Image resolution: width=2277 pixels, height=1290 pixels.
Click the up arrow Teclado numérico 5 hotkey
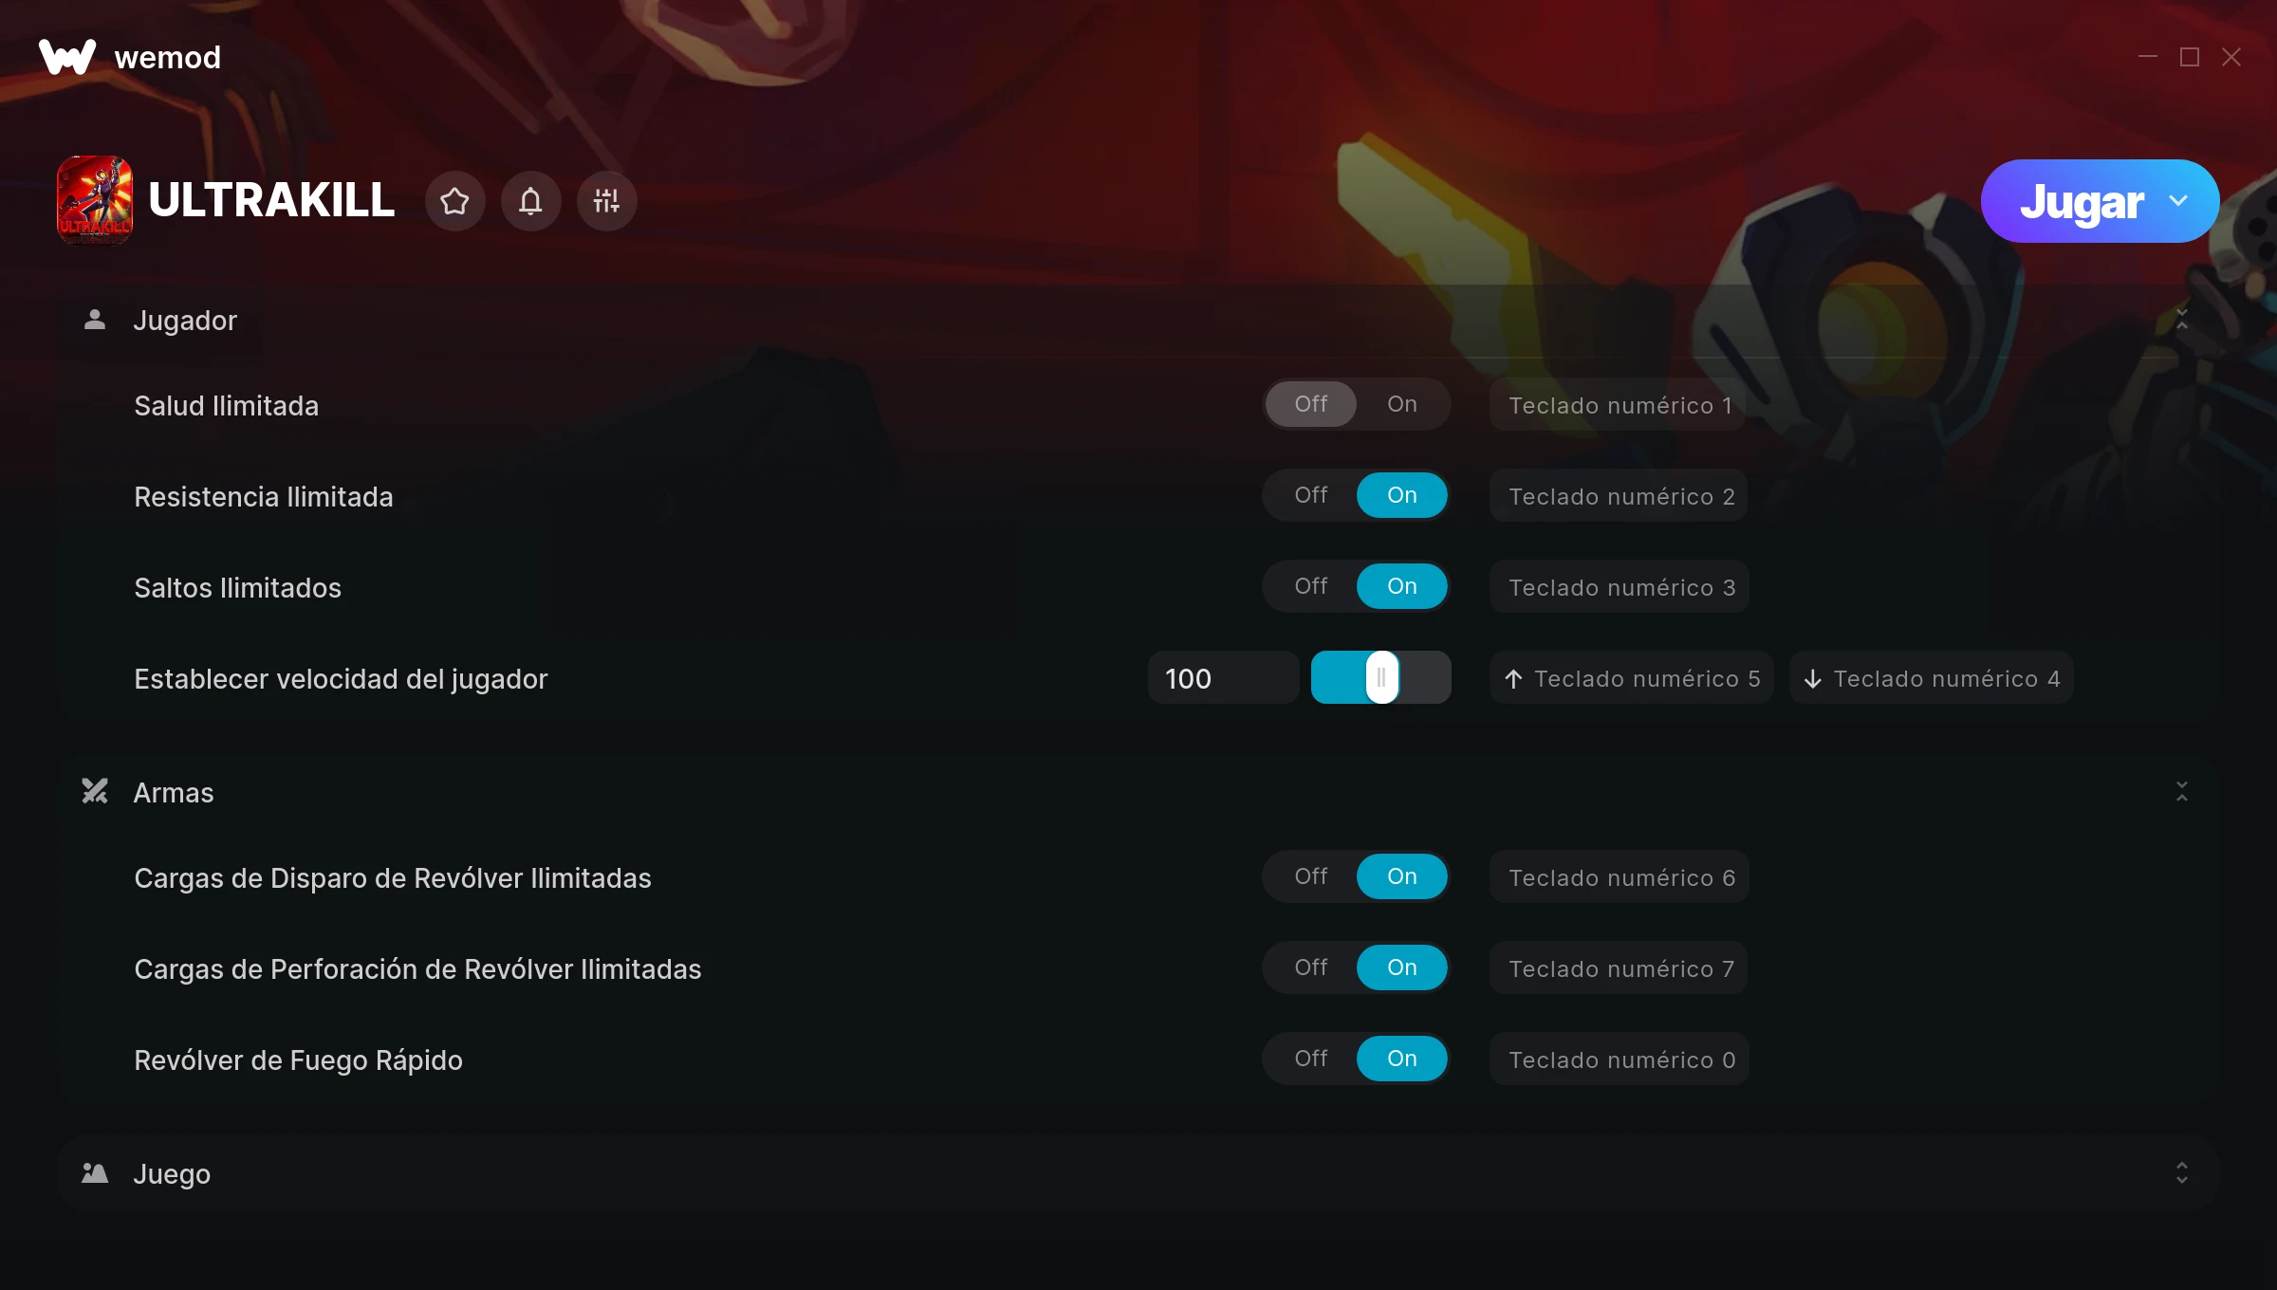[1632, 678]
